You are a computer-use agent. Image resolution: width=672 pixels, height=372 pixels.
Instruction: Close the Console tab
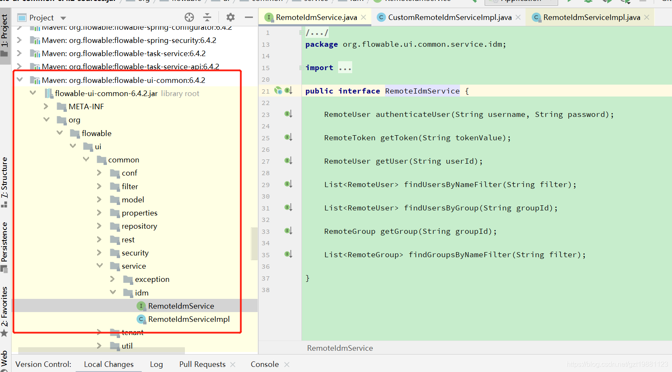point(287,364)
